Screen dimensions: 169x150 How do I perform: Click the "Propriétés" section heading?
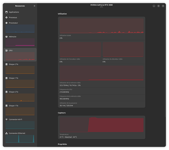(x=62, y=144)
